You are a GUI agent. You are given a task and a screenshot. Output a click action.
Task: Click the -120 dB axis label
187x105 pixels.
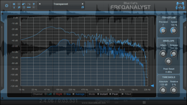[x=14, y=86]
